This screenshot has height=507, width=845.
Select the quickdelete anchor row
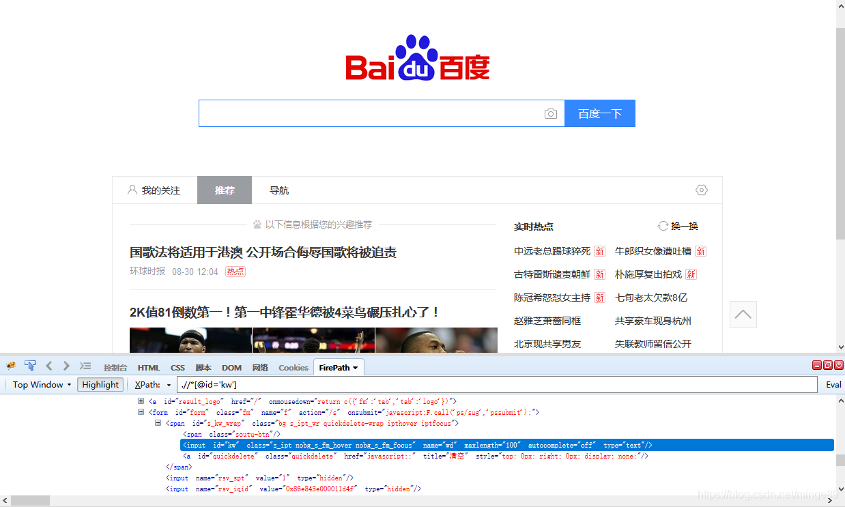click(416, 456)
